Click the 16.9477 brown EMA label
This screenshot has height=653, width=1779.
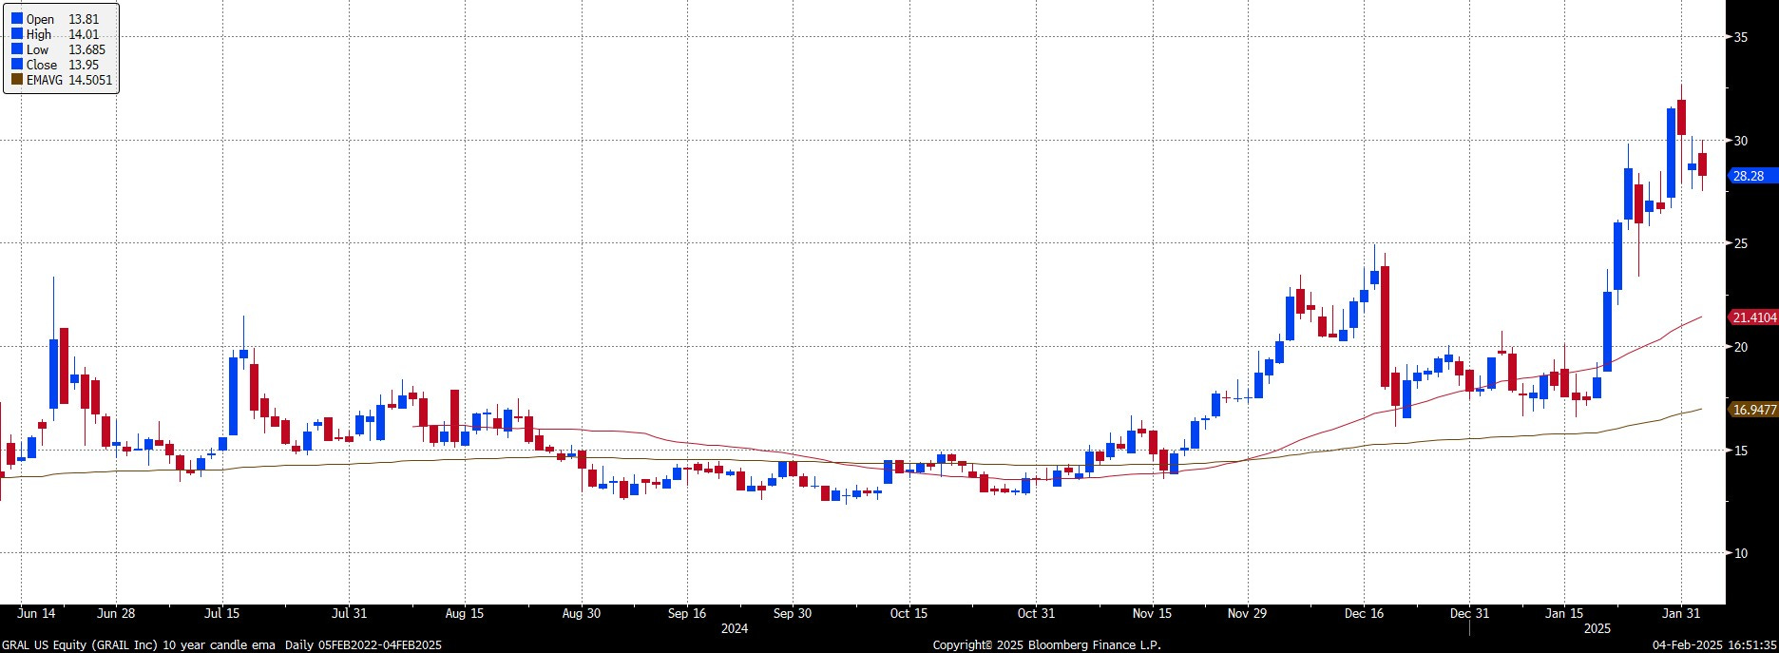point(1753,410)
